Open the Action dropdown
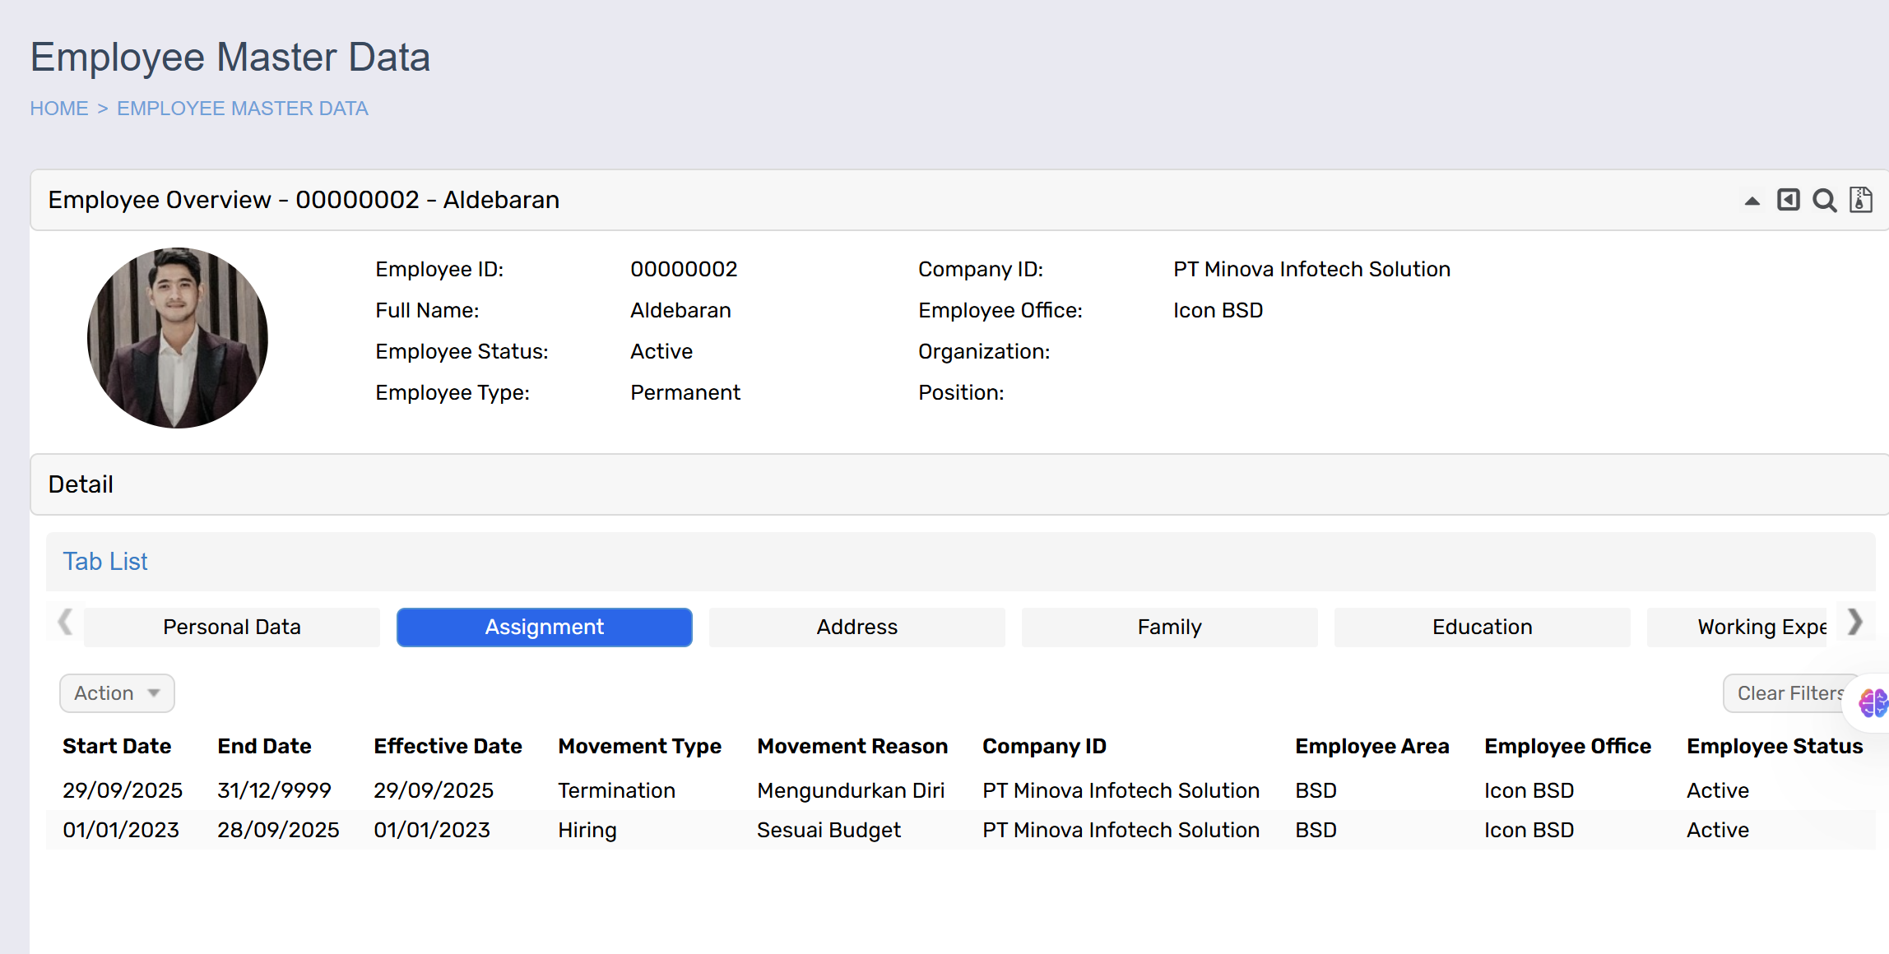This screenshot has height=954, width=1889. (117, 693)
